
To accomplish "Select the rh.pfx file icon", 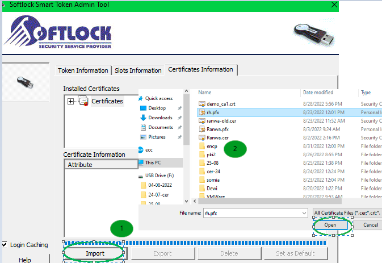I will (x=202, y=112).
